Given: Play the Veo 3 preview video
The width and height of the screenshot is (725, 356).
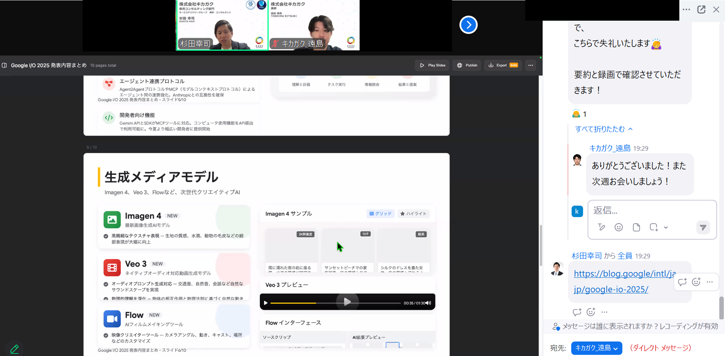Looking at the screenshot, I should tap(347, 302).
